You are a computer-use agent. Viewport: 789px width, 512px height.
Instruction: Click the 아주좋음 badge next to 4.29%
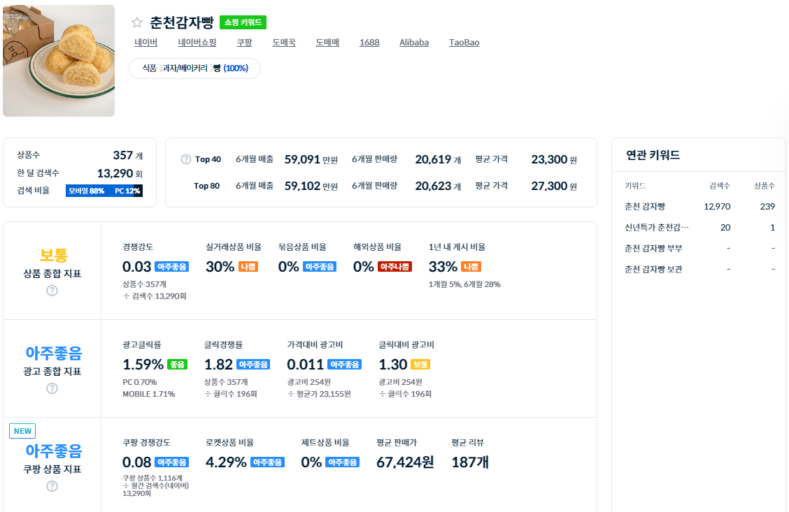click(x=268, y=462)
